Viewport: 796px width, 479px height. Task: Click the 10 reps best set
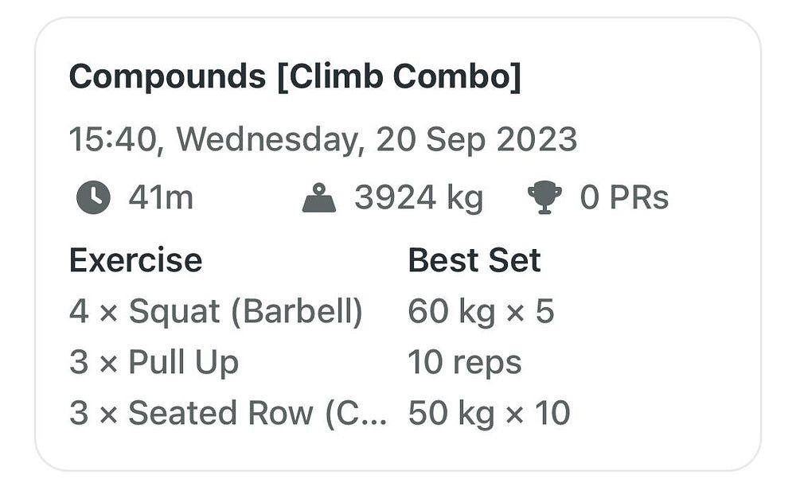[465, 363]
